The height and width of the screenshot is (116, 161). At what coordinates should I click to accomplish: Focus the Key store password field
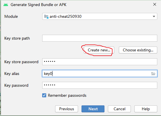coord(100,62)
